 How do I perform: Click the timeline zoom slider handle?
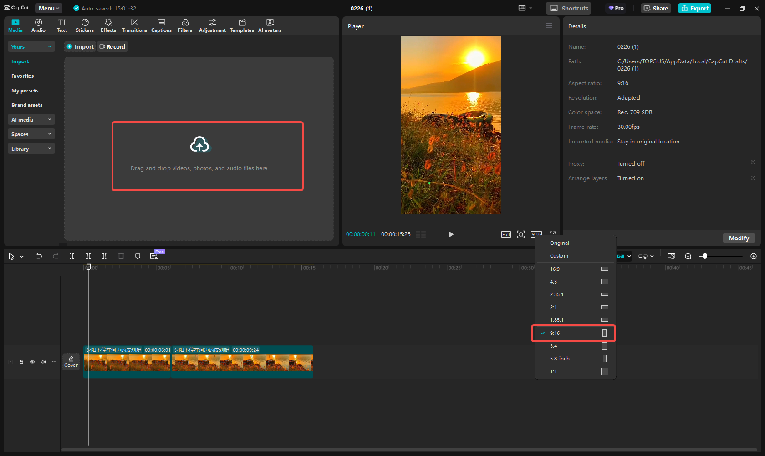pyautogui.click(x=704, y=256)
